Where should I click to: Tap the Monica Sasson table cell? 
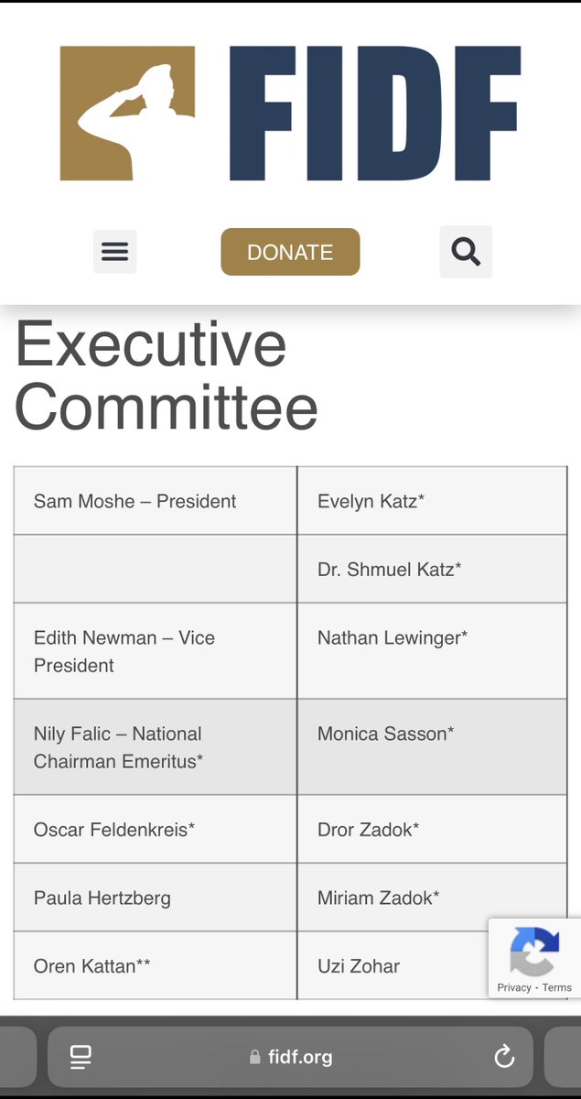pos(432,747)
